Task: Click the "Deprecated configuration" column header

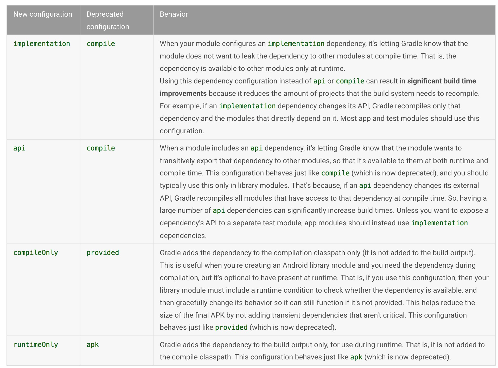Action: (108, 20)
